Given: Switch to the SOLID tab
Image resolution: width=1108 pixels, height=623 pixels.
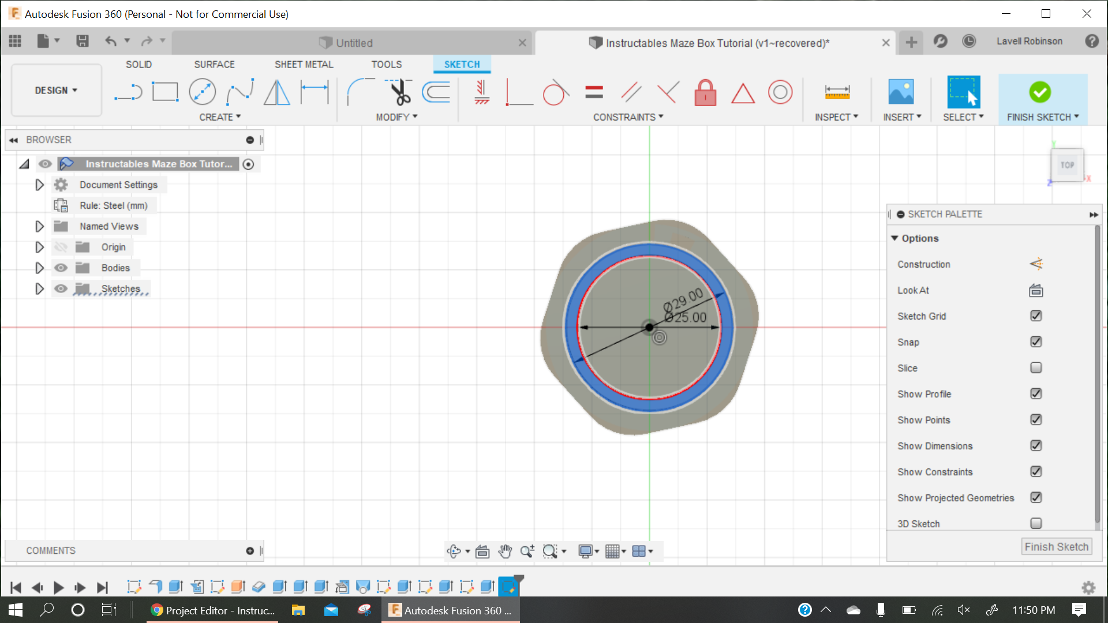Looking at the screenshot, I should [x=138, y=65].
